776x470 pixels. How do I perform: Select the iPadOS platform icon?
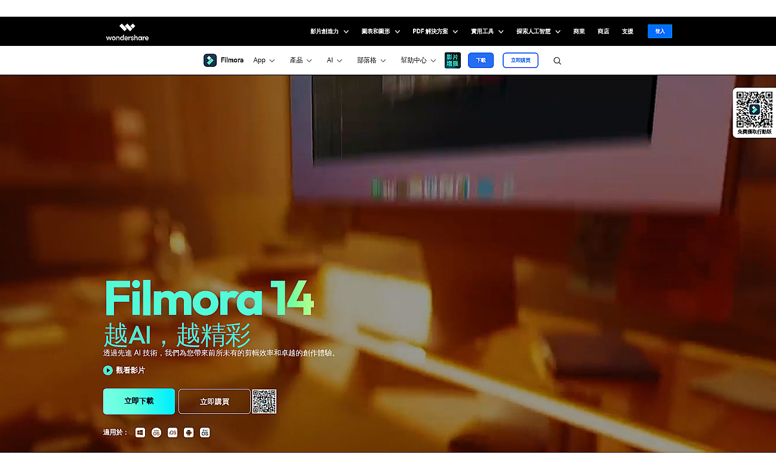205,432
